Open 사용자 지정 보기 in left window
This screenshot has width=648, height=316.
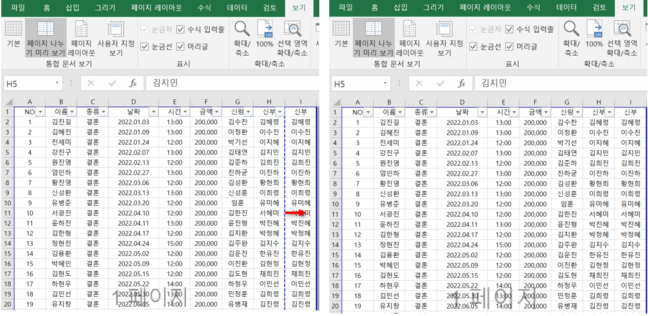pyautogui.click(x=116, y=38)
